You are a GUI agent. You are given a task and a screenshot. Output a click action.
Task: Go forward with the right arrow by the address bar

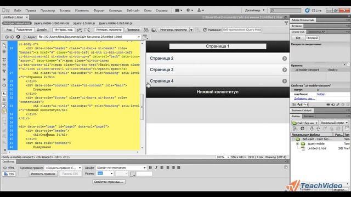coord(12,37)
